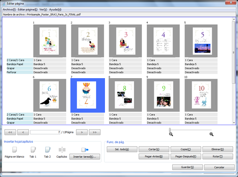Click the zoom in magnifier icon
The image size is (238, 177).
211,134
